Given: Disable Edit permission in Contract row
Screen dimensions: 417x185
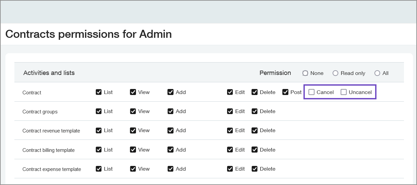Looking at the screenshot, I should [230, 92].
